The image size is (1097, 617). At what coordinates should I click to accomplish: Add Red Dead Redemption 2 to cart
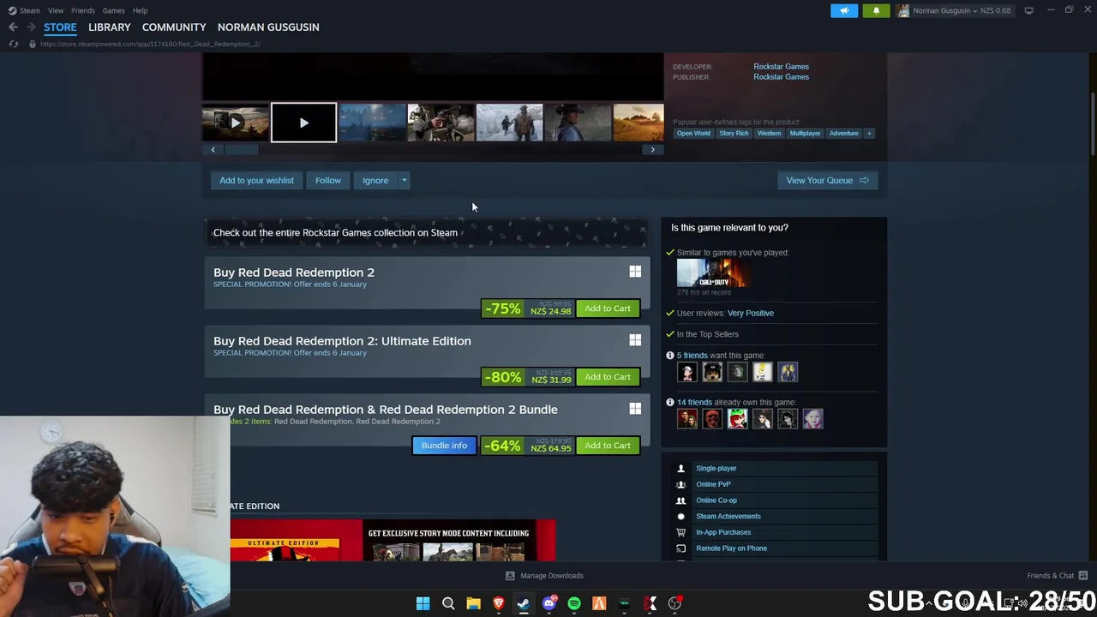point(608,308)
